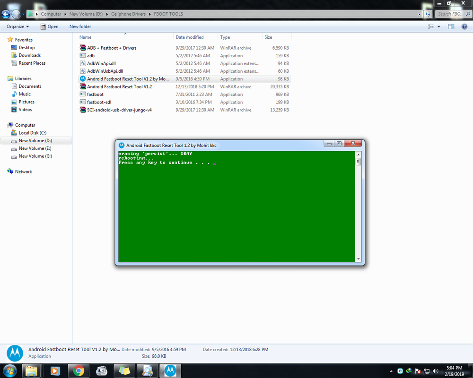Change view using the views icon
The height and width of the screenshot is (378, 473).
[430, 26]
